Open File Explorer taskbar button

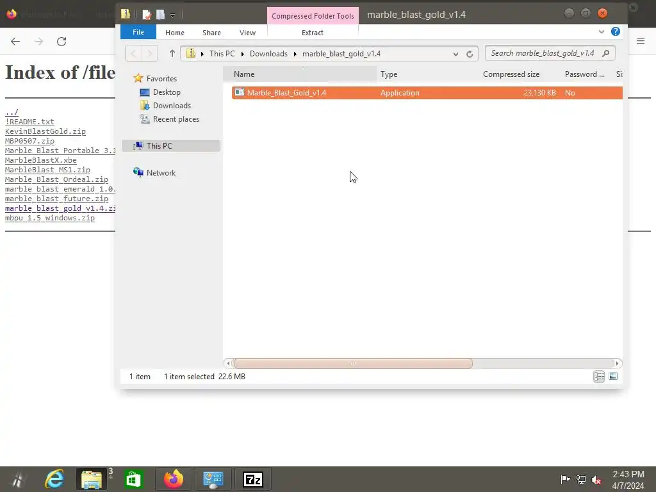[x=91, y=479]
